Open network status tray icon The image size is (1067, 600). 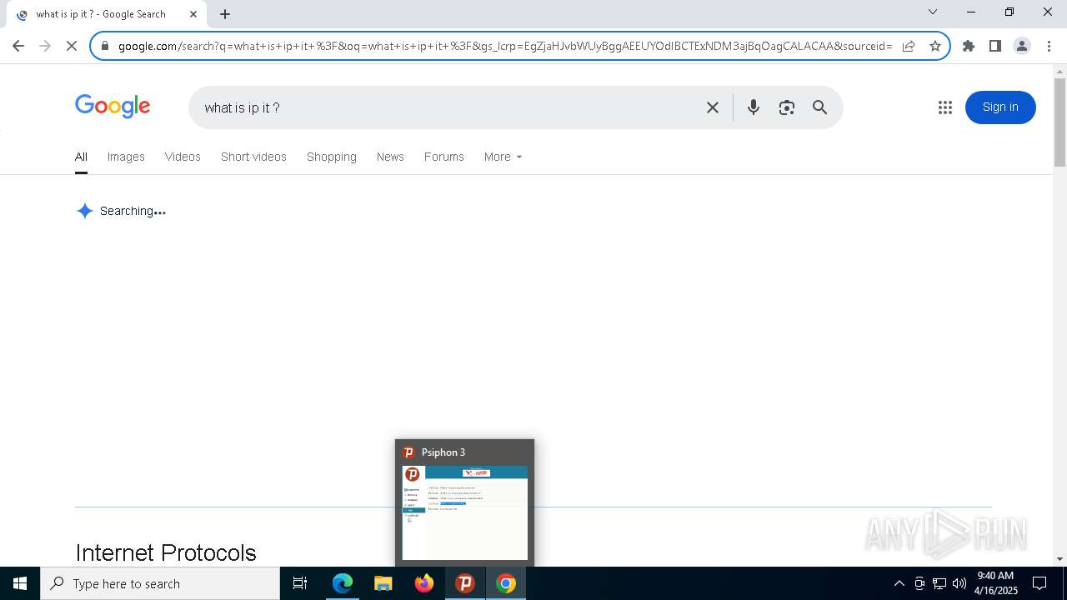939,583
